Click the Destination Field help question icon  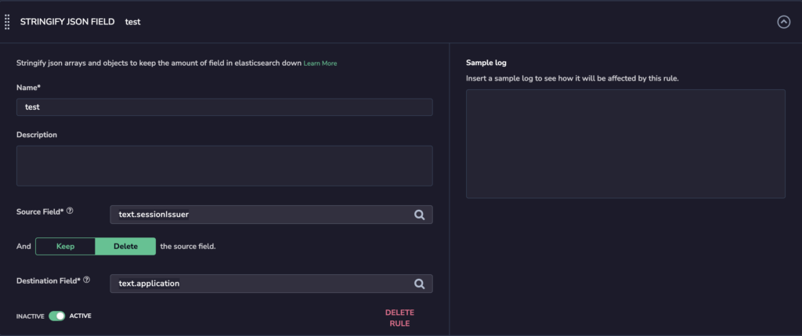86,280
